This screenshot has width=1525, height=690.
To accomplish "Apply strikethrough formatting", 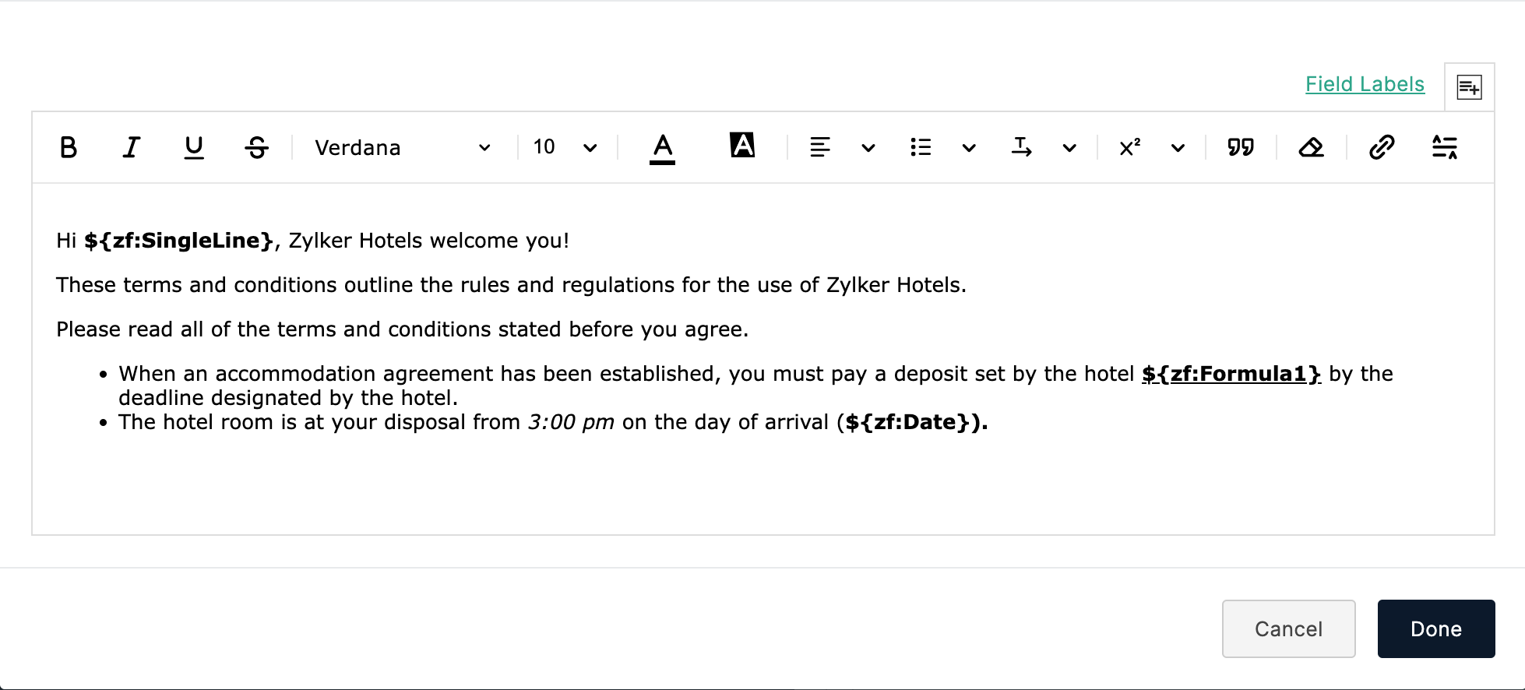I will (255, 147).
